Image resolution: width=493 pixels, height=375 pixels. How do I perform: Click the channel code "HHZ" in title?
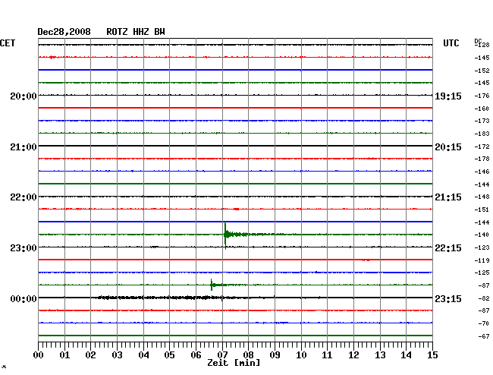tap(141, 32)
